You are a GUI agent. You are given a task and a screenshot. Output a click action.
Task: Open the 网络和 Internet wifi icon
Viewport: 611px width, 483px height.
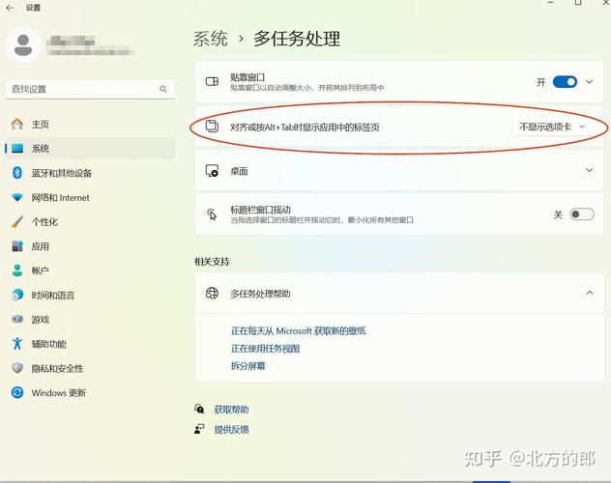(17, 197)
